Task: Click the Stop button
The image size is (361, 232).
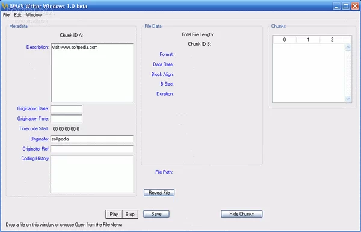Action: 130,215
